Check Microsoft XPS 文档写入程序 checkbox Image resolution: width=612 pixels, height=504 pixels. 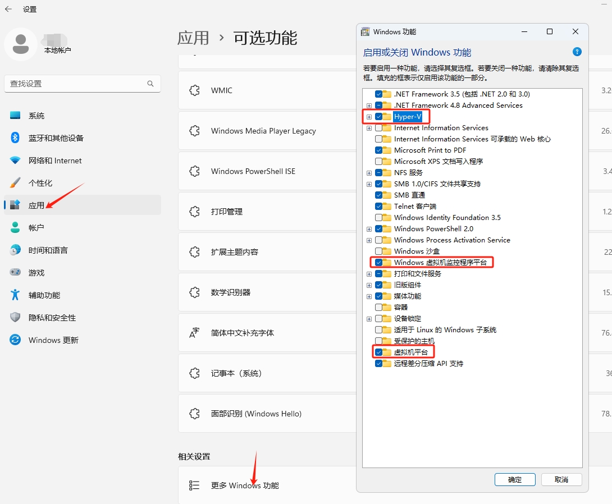pyautogui.click(x=378, y=162)
